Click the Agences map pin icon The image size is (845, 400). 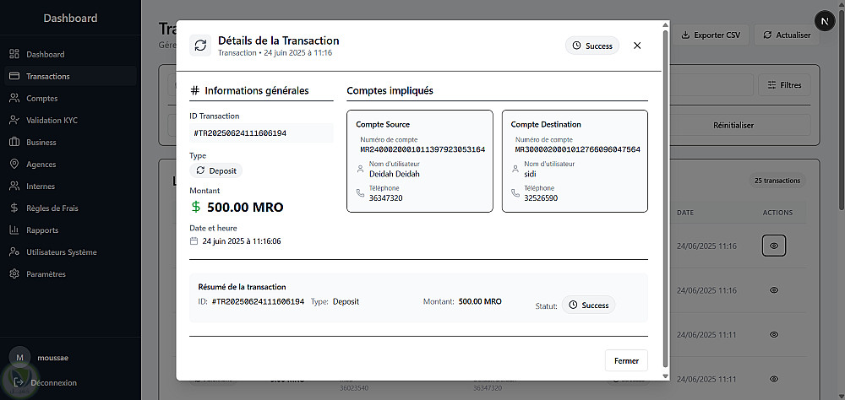[x=14, y=165]
